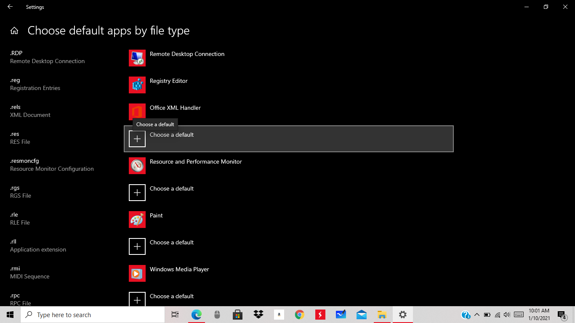
Task: Open the touch keyboard tray icon
Action: 519,315
